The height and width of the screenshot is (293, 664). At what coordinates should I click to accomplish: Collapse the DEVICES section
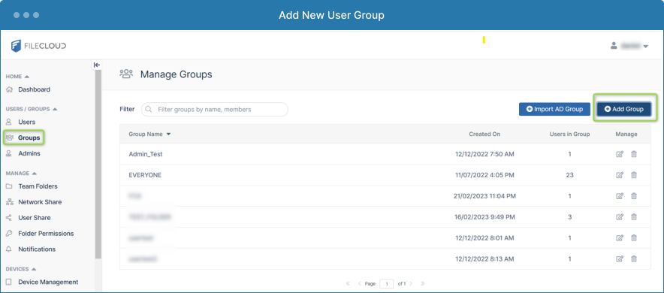point(34,269)
